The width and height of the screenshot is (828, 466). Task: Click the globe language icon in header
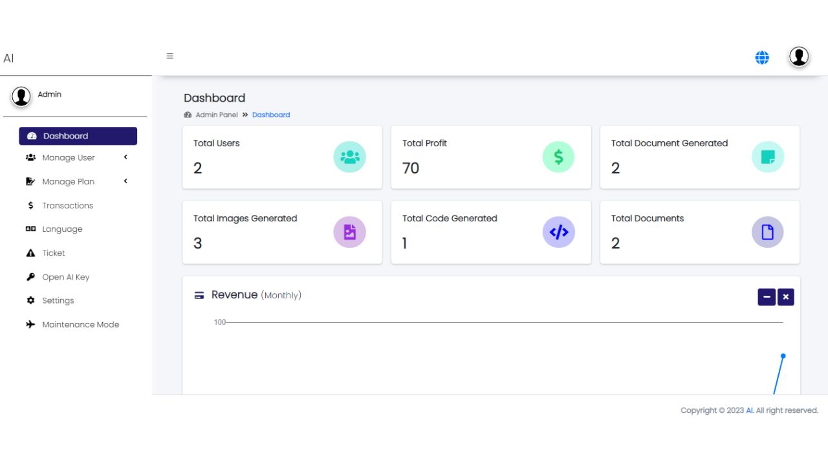pos(762,58)
